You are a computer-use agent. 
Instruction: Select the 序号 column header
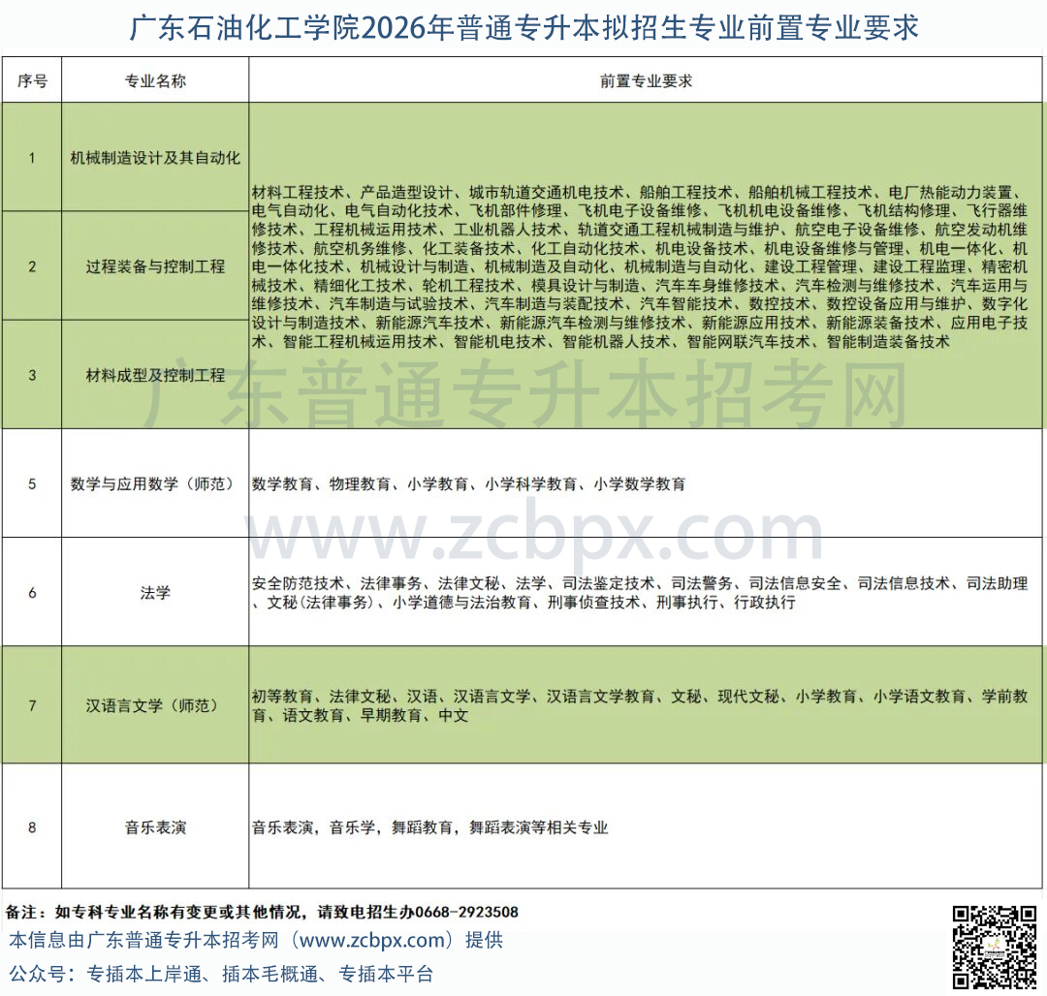(32, 80)
